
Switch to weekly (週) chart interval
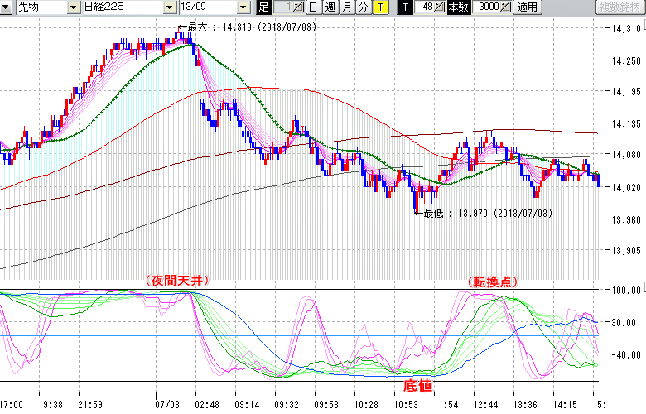coord(330,7)
